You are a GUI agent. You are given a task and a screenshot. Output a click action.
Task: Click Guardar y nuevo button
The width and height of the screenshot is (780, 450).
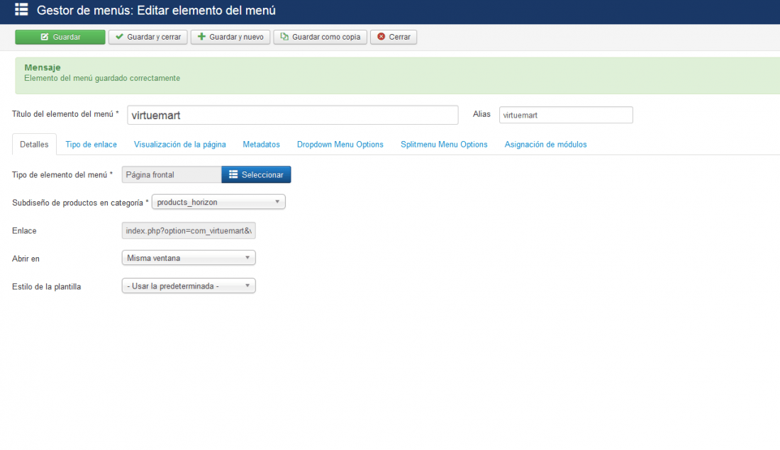(230, 37)
